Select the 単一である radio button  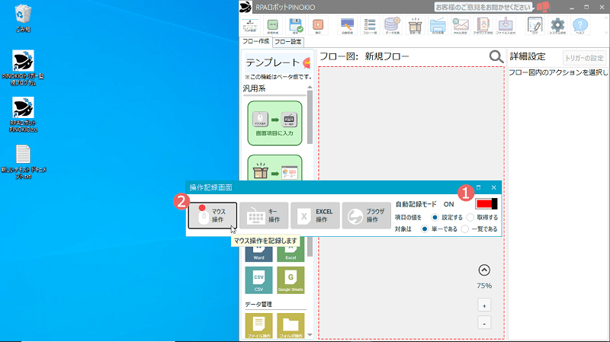coord(425,229)
